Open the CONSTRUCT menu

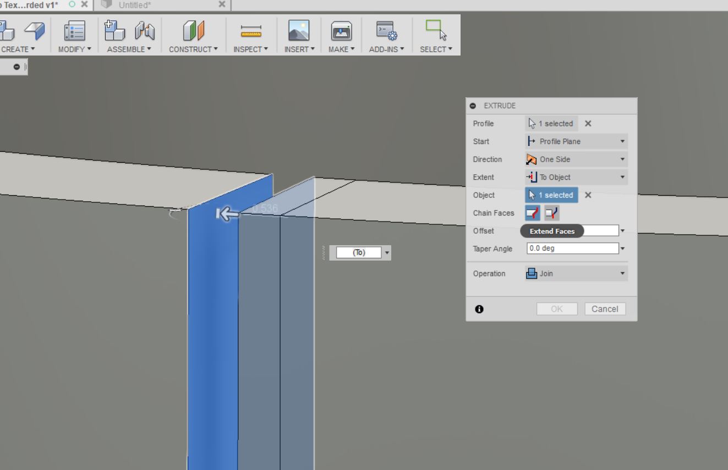click(x=193, y=49)
